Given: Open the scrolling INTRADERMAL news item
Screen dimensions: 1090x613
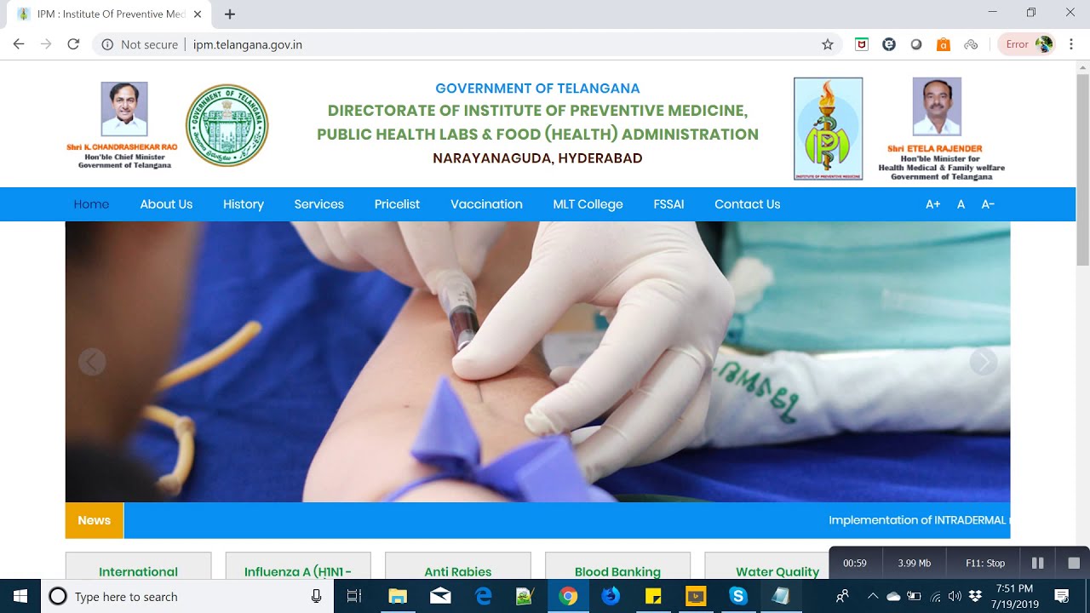Looking at the screenshot, I should tap(919, 520).
